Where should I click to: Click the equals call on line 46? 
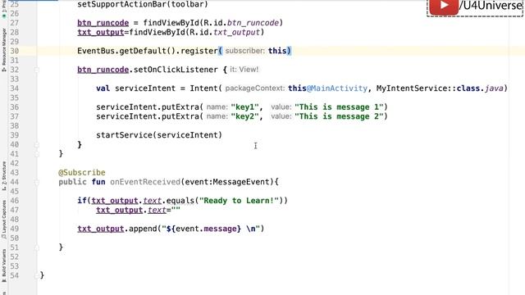point(180,201)
